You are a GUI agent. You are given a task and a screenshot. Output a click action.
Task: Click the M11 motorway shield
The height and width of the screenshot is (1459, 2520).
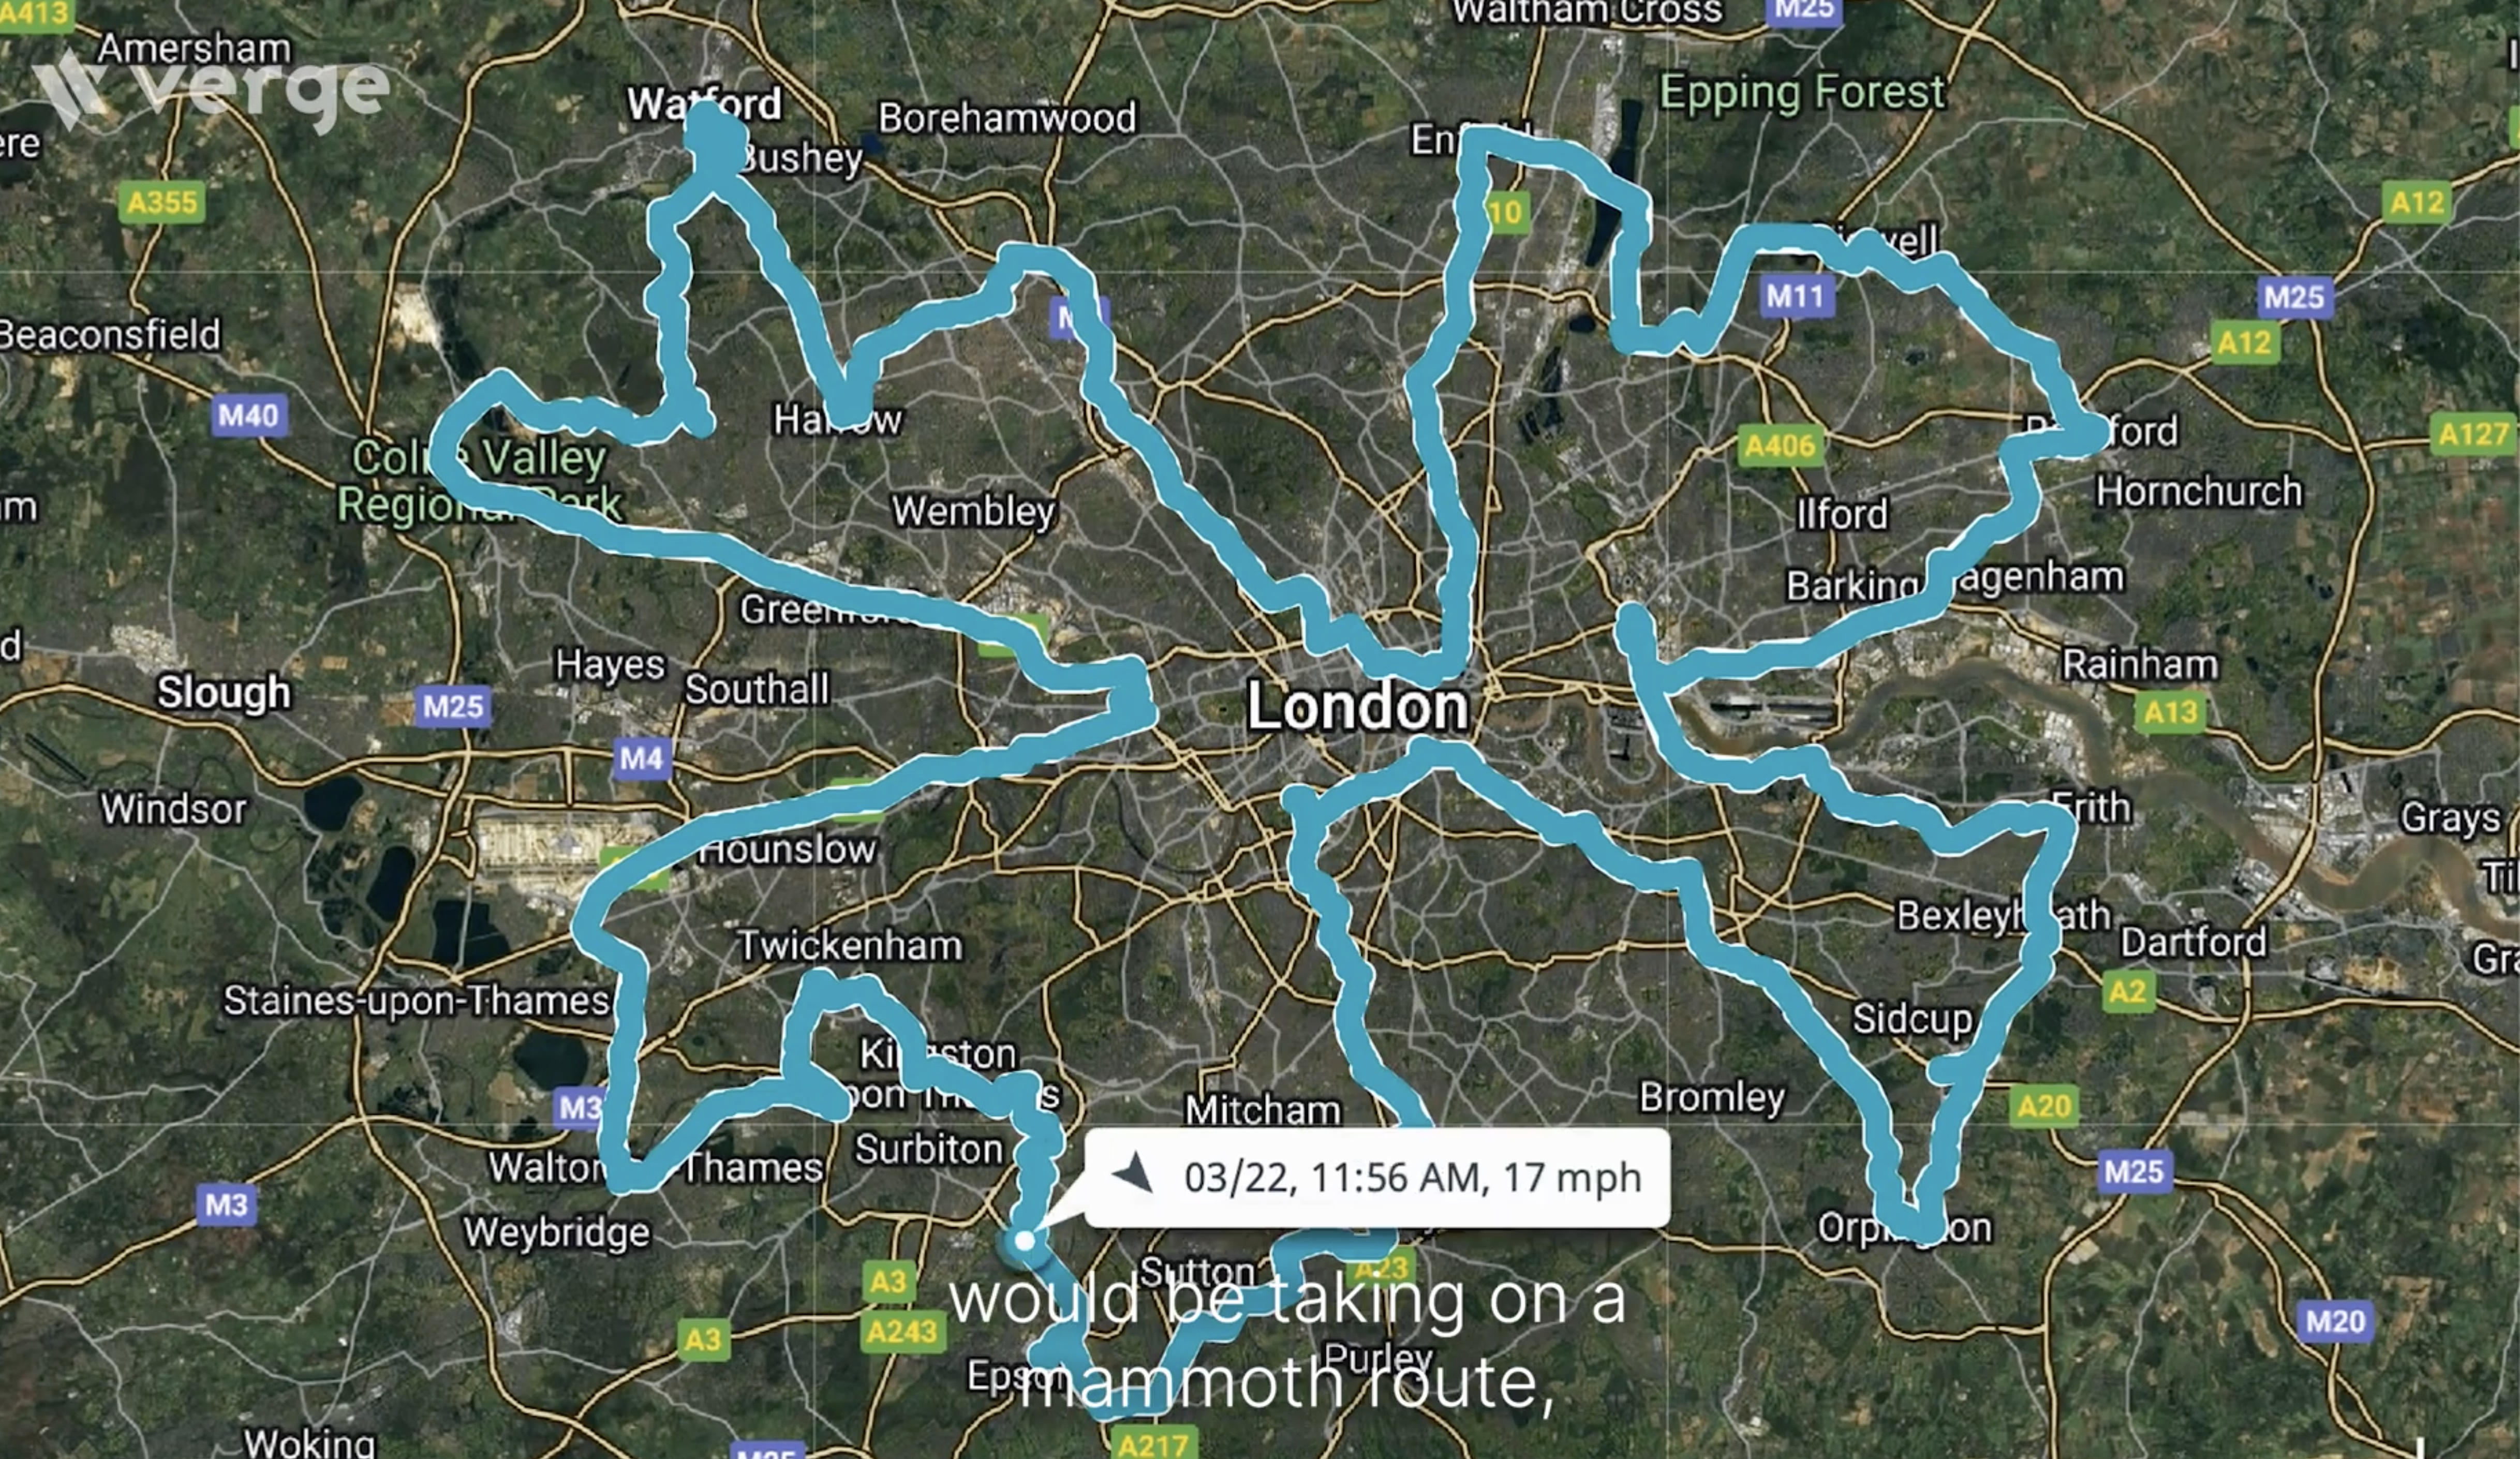(x=1796, y=296)
